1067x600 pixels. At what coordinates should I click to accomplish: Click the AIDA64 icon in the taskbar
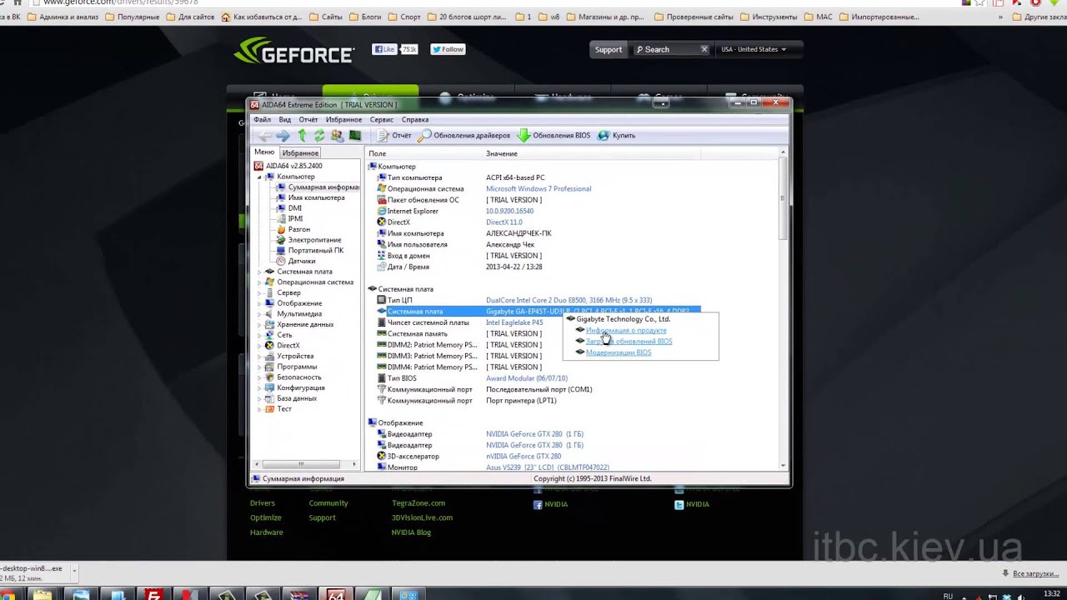point(336,595)
